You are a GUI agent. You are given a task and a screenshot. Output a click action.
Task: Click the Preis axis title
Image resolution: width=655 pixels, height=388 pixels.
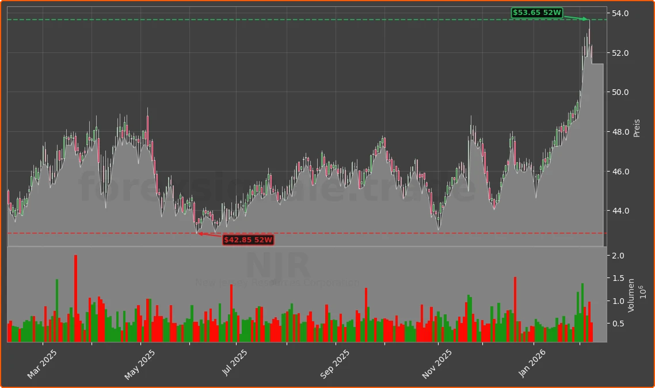(x=636, y=127)
